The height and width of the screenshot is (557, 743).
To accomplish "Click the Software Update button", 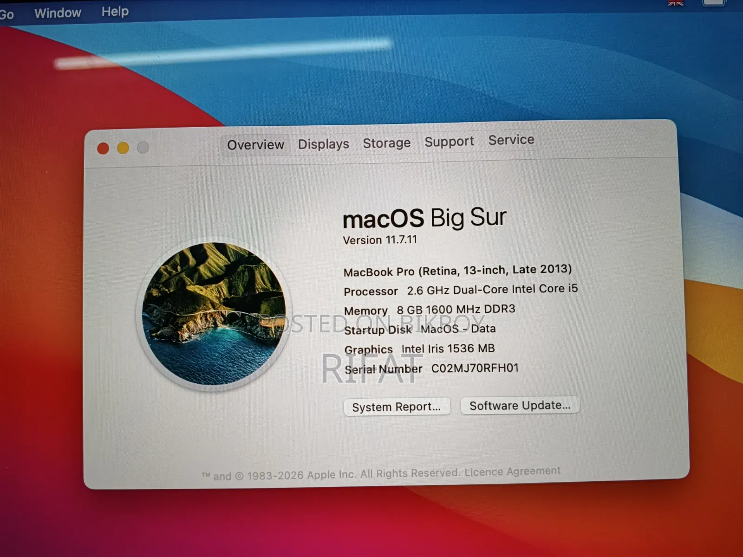I will [520, 405].
